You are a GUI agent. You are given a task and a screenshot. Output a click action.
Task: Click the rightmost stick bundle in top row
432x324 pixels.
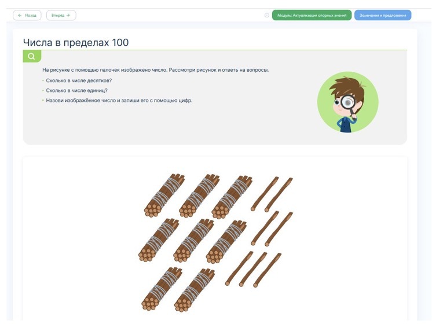232,197
